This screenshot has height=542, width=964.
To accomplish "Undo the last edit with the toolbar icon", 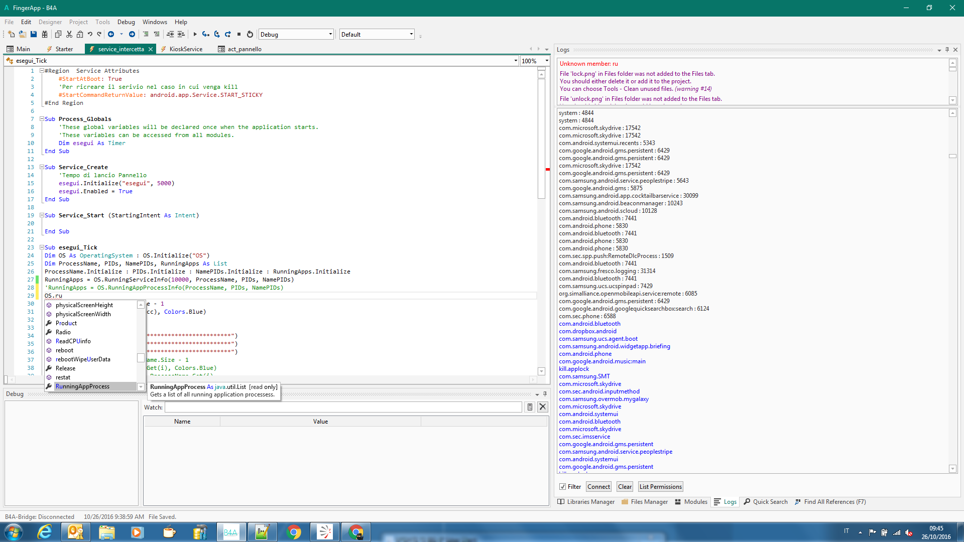I will coord(90,35).
